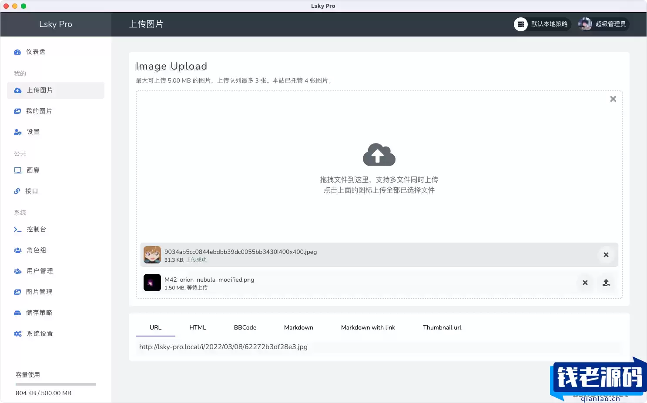Click the 1.50 MB, 等待上传 status text
Image resolution: width=647 pixels, height=403 pixels.
click(x=186, y=288)
